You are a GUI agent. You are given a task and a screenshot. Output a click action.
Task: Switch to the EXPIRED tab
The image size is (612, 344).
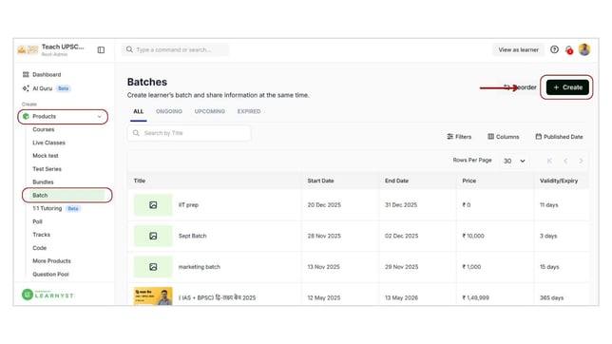click(249, 111)
